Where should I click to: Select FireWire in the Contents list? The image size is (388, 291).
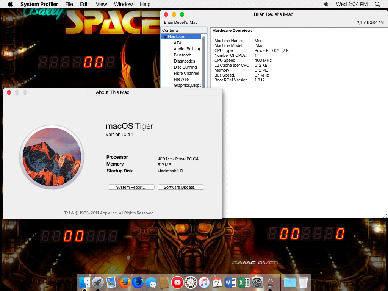[181, 79]
